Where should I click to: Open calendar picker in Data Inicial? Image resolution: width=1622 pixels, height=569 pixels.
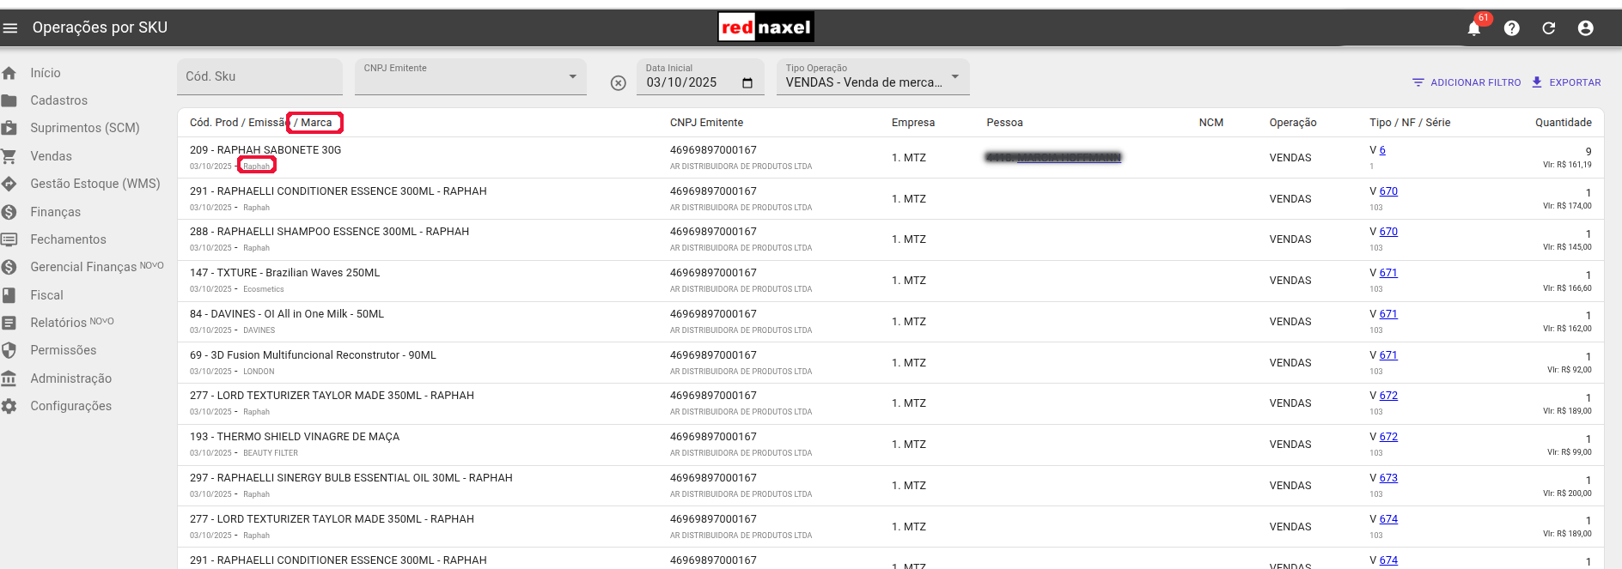[747, 83]
